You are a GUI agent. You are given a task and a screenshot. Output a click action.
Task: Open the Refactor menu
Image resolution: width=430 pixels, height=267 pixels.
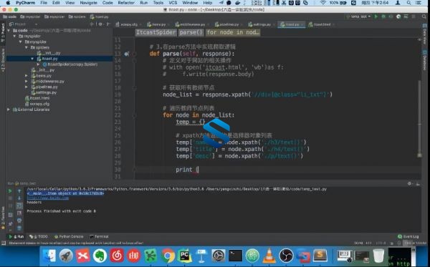[x=126, y=3]
